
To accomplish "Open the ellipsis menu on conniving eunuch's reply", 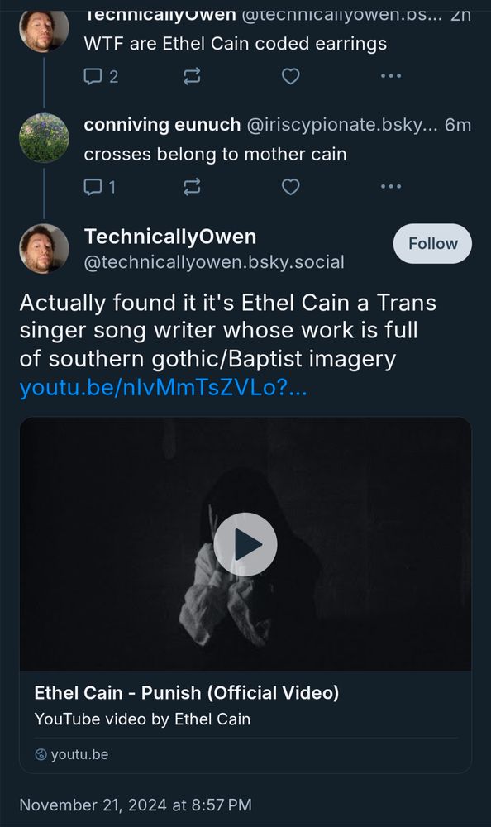I will point(390,186).
